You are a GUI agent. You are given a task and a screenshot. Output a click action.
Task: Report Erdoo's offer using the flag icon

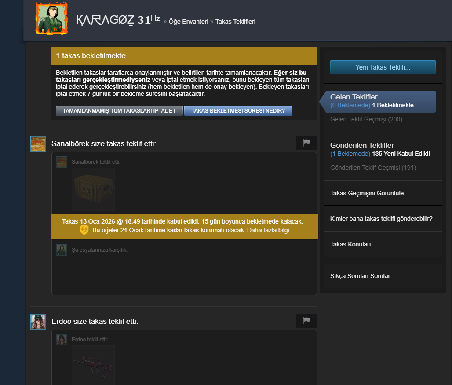(x=306, y=320)
